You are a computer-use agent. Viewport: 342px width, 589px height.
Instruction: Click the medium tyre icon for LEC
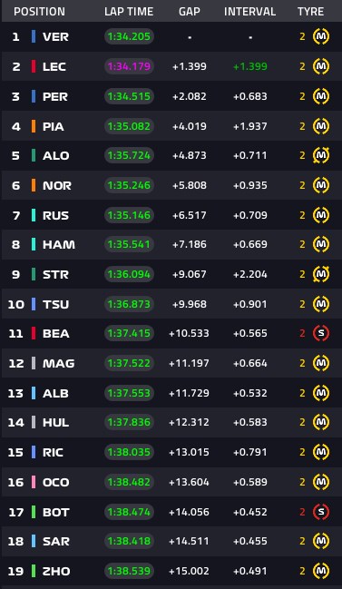(x=321, y=66)
